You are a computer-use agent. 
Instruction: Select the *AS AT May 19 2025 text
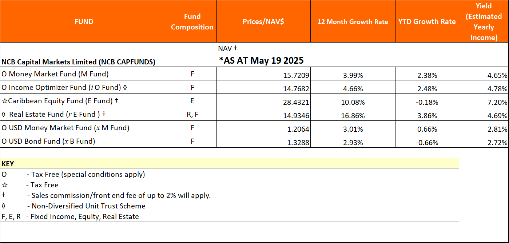[x=261, y=60]
